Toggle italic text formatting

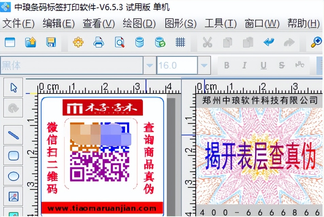pos(244,65)
